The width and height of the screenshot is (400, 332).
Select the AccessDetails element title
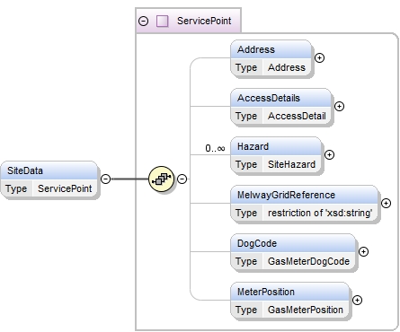pos(269,98)
